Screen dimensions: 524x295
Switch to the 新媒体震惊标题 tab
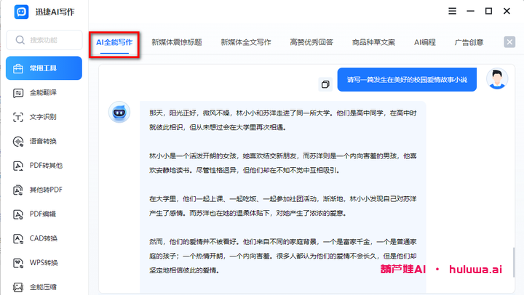[x=177, y=42]
